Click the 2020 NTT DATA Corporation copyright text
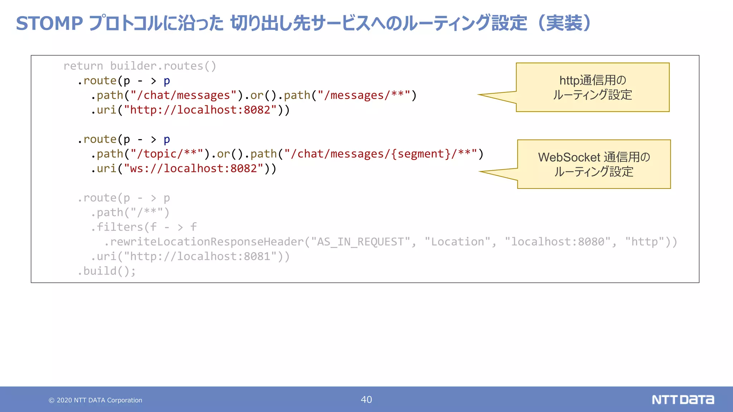 [96, 400]
